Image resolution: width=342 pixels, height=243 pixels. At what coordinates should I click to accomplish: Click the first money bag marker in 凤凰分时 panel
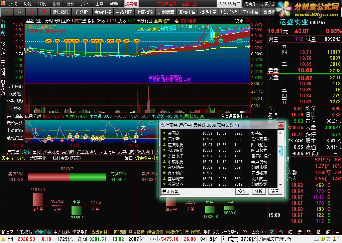[x=49, y=137]
